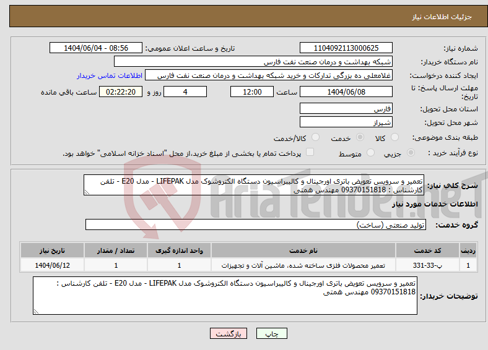This screenshot has height=350, width=488.
Task: Click the تعداد / مقدار column header
Action: tap(116, 250)
